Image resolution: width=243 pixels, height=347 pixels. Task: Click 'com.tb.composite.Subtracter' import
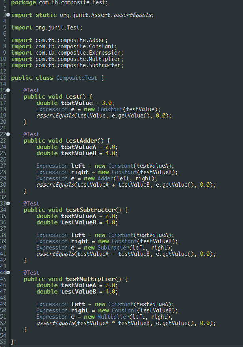pos(78,65)
